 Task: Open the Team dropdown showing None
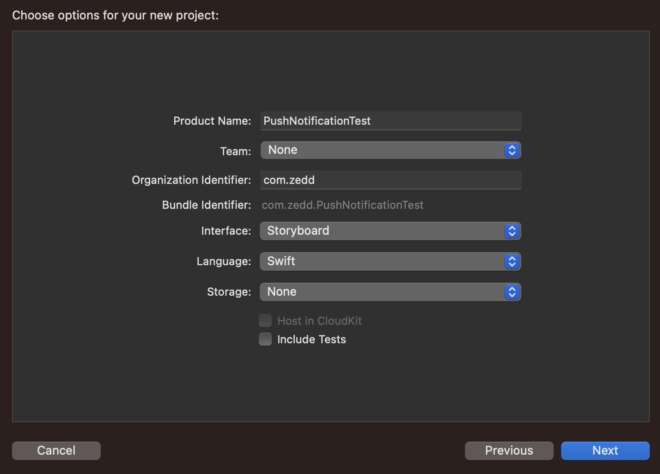pos(391,150)
